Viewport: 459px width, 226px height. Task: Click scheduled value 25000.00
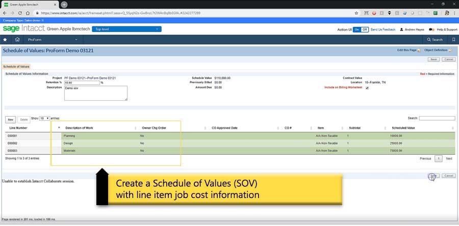tap(396, 144)
